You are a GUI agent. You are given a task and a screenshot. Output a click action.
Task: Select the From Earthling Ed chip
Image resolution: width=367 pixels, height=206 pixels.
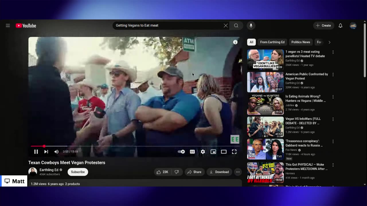tap(272, 42)
